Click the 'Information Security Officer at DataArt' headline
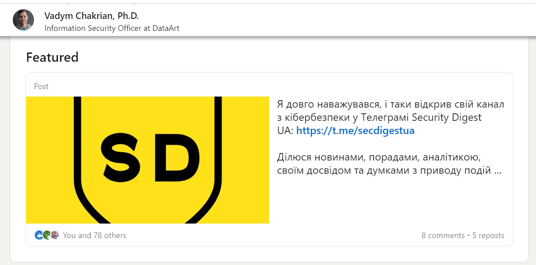Image resolution: width=536 pixels, height=265 pixels. (x=111, y=28)
